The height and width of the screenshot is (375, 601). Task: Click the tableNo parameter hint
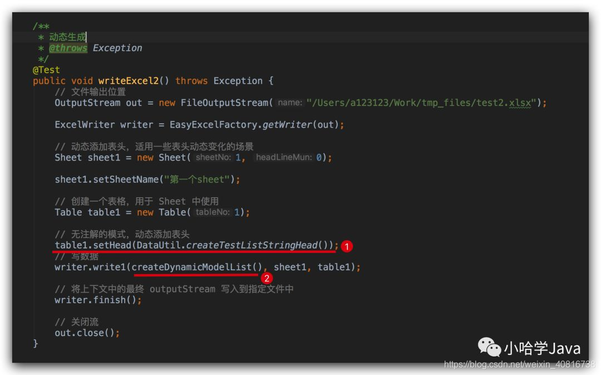coord(213,212)
